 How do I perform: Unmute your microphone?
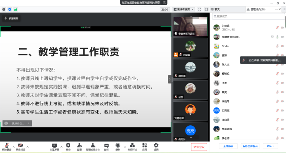7,147
